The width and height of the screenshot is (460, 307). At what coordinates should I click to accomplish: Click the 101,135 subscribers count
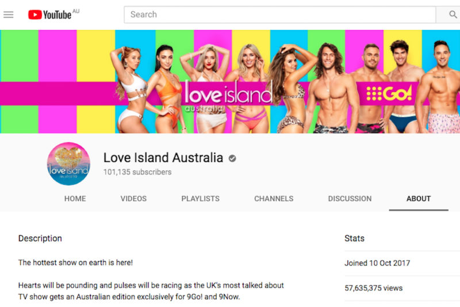click(x=137, y=172)
